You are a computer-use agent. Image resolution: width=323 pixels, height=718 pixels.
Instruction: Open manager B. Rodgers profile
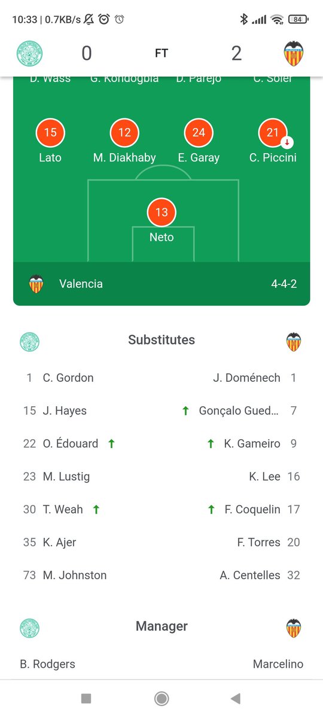pos(47,664)
